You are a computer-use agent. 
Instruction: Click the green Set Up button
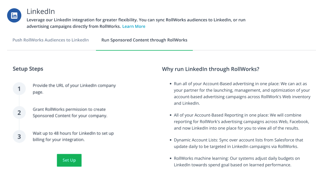click(69, 160)
